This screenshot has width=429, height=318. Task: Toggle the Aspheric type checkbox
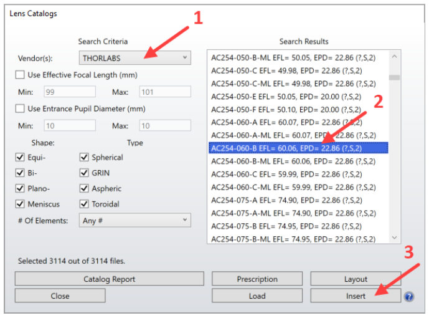click(x=85, y=188)
